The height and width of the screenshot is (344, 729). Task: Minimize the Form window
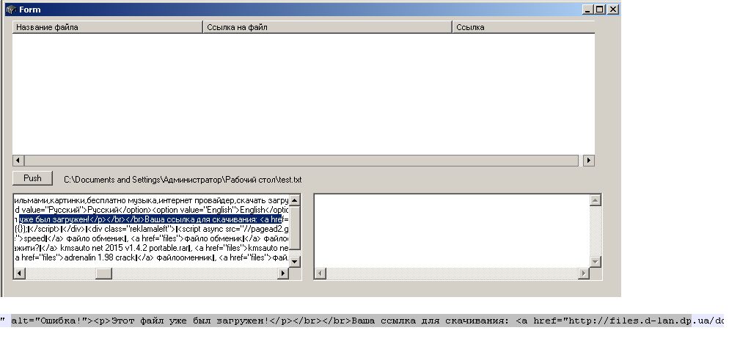point(587,10)
